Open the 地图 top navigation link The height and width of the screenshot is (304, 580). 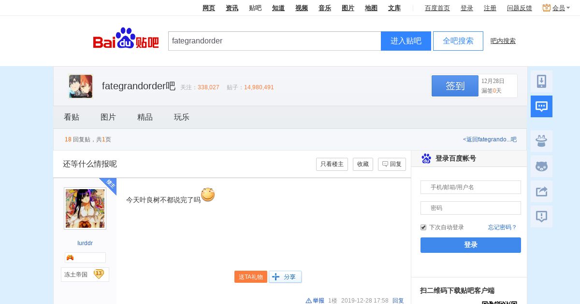click(371, 8)
